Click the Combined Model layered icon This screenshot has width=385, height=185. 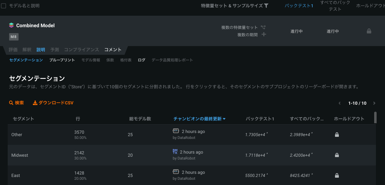click(x=12, y=25)
